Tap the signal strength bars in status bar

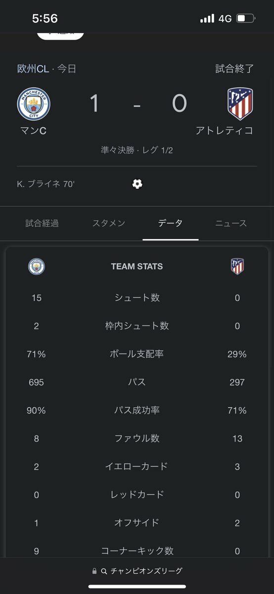(x=207, y=18)
